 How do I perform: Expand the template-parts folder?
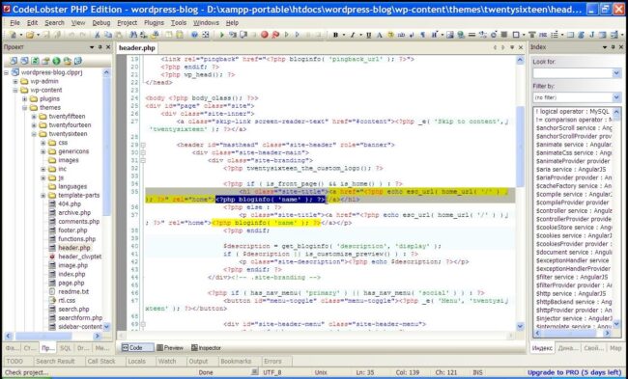[x=43, y=196]
